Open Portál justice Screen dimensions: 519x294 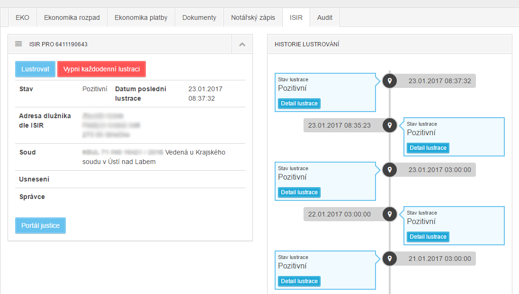40,225
